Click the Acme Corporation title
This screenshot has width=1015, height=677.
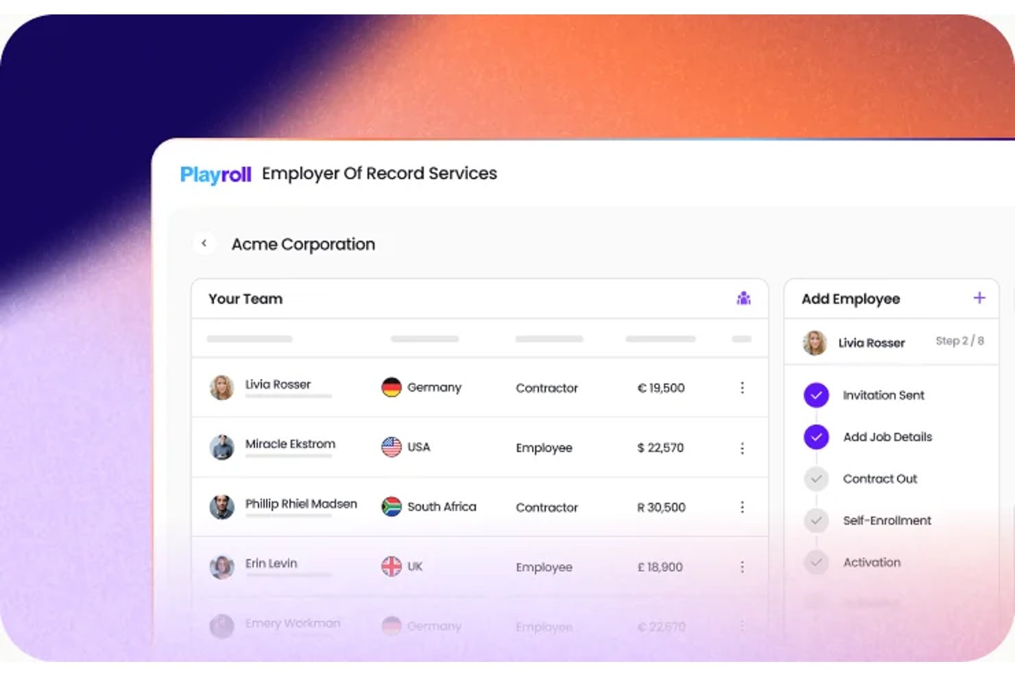[303, 244]
